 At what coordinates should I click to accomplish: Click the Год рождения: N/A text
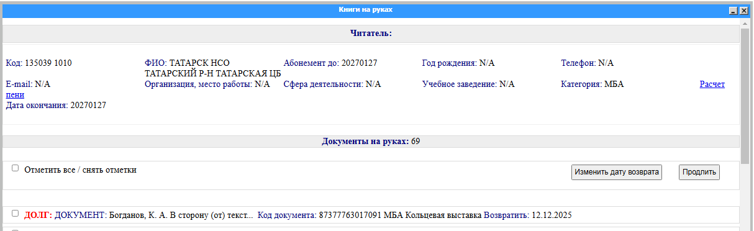(x=458, y=63)
